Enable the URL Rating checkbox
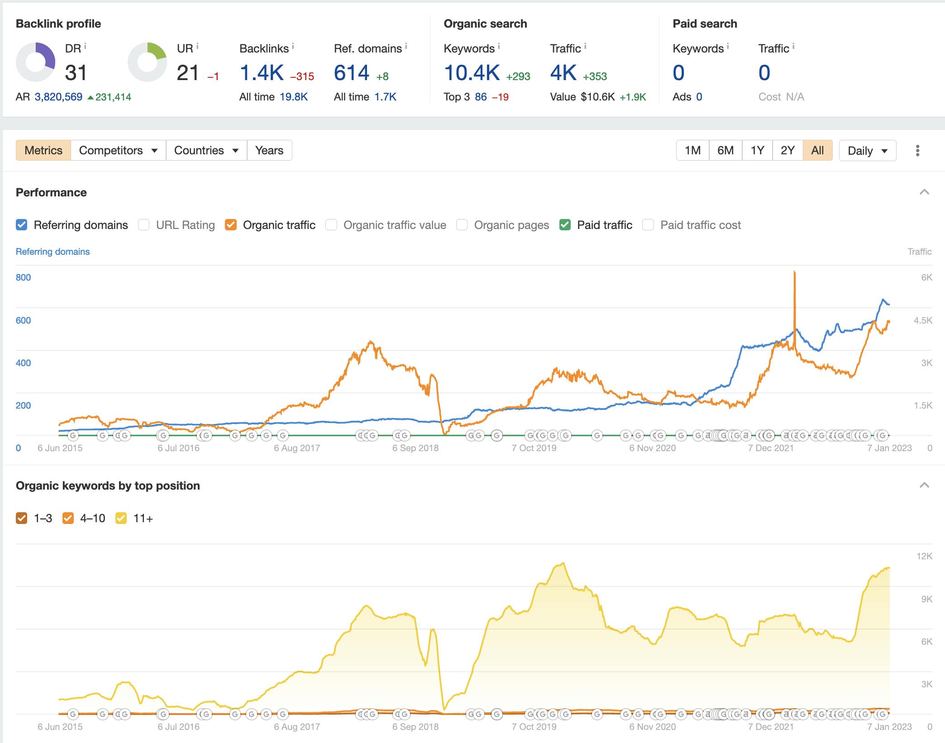This screenshot has width=945, height=743. [x=144, y=225]
